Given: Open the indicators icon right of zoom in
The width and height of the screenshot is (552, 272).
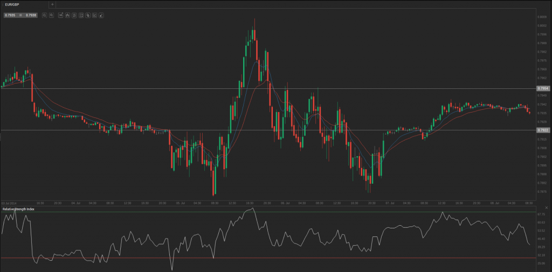Looking at the screenshot, I should (x=60, y=15).
